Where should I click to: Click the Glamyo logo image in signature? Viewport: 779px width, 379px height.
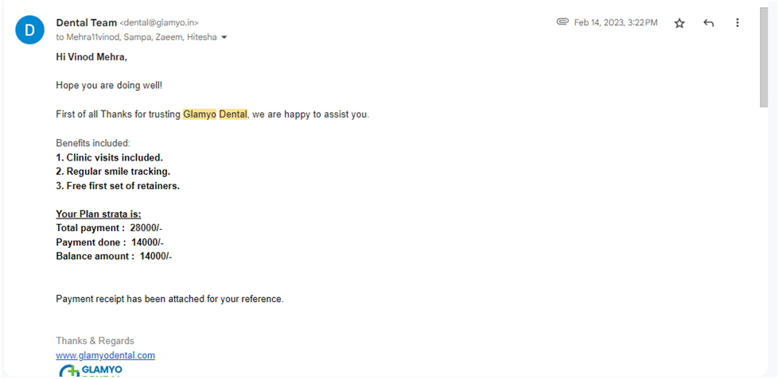point(91,370)
